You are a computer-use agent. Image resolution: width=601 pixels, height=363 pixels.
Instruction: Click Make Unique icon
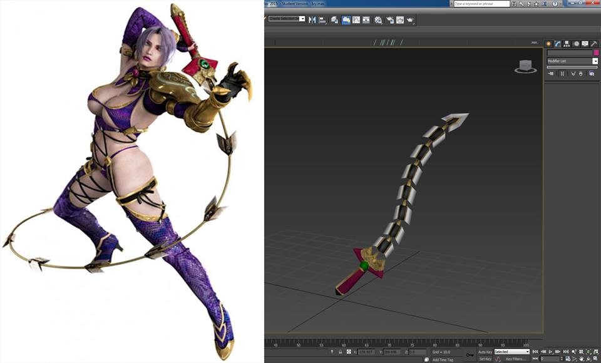pyautogui.click(x=573, y=74)
